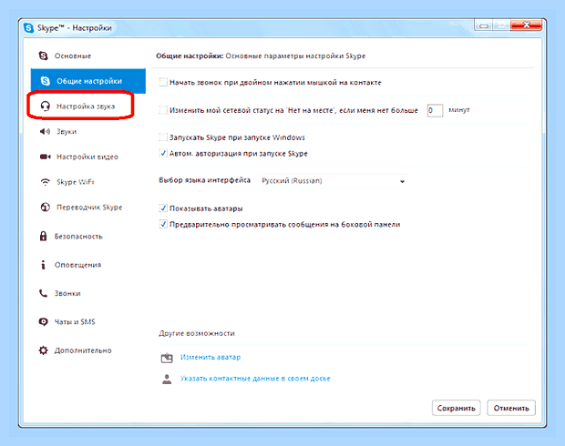Click the camera icon for Настройки видео

45,157
